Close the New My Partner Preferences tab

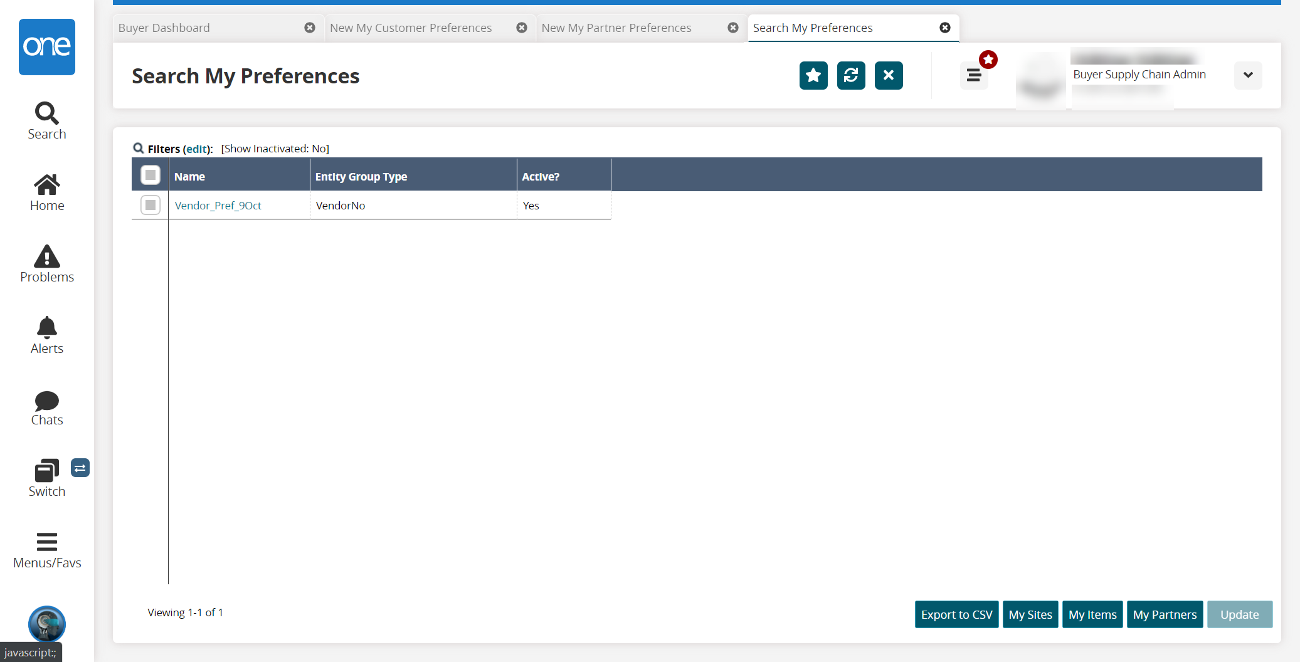pos(733,28)
